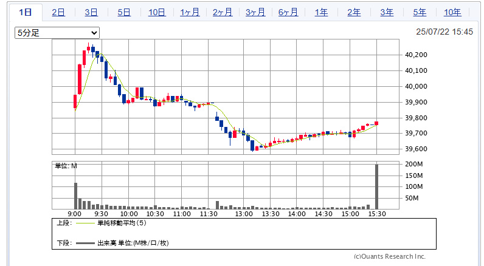This screenshot has height=266, width=484.
Task: Click the timestamp 25/07/22 15:45
Action: point(444,32)
